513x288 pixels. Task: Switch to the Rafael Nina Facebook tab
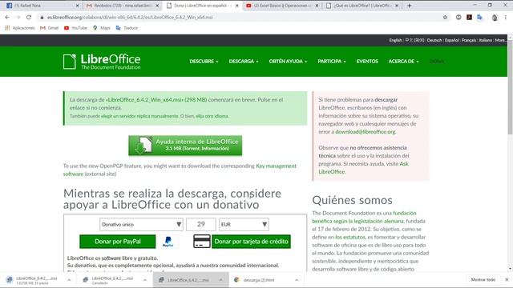[41, 6]
